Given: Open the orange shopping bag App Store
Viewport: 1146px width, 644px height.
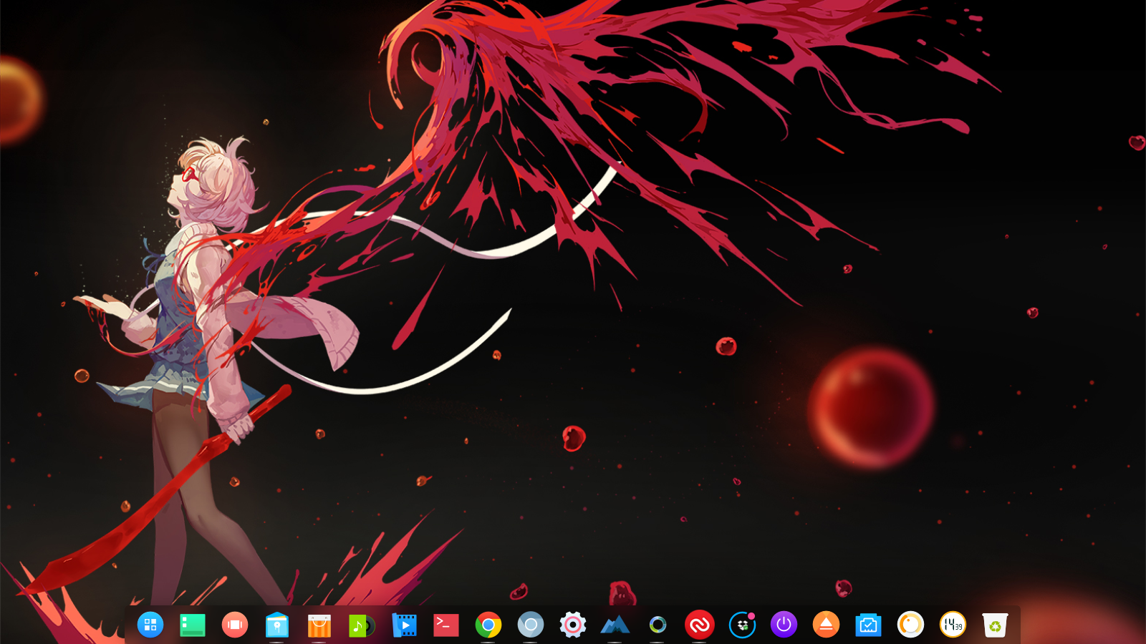Looking at the screenshot, I should (x=319, y=625).
